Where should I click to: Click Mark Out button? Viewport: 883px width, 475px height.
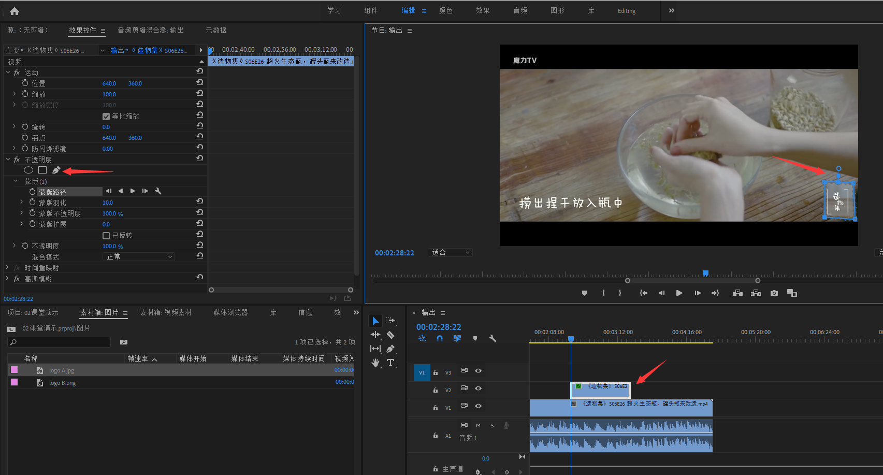[x=620, y=293]
